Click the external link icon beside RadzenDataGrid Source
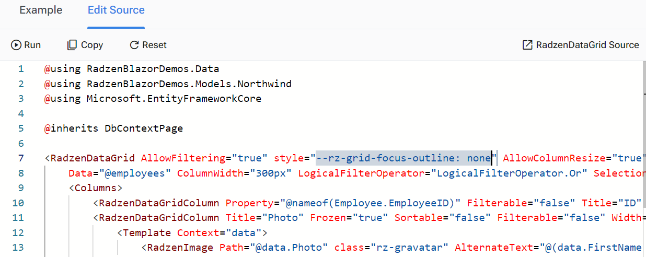The height and width of the screenshot is (257, 646). point(528,45)
